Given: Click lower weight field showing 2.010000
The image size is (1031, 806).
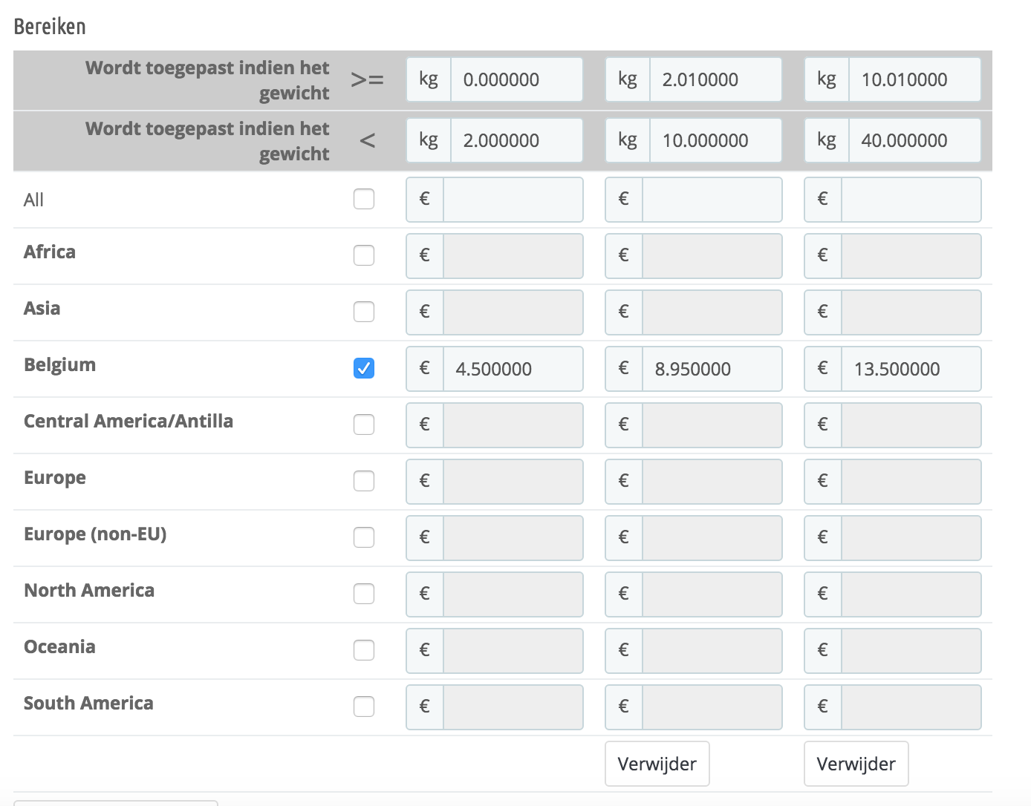Looking at the screenshot, I should (x=715, y=79).
